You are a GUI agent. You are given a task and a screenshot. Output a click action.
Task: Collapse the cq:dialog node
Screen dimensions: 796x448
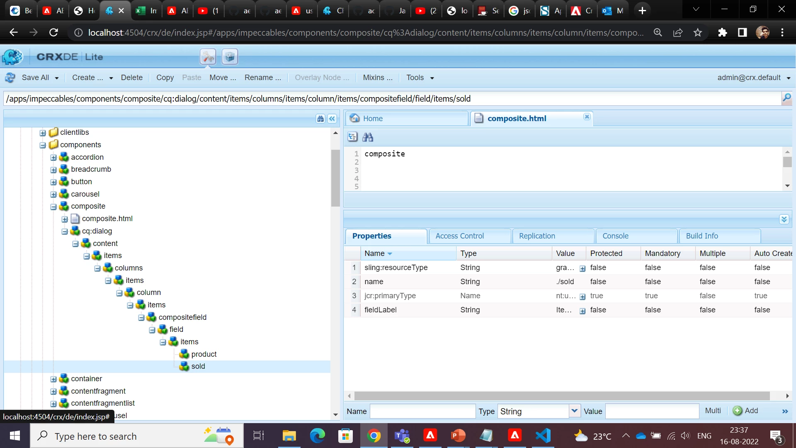(x=65, y=231)
